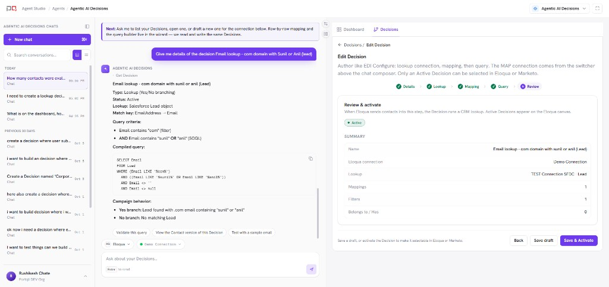This screenshot has height=287, width=609.
Task: Toggle fullscreen mode icon in header
Action: 597,8
